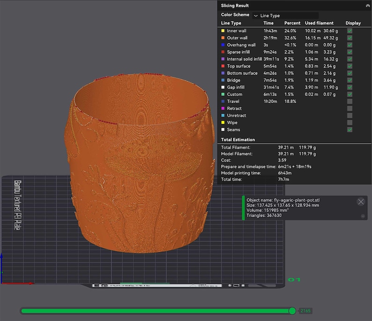372x321 pixels.
Task: Click the orange Outer wall color swatch
Action: 223,37
